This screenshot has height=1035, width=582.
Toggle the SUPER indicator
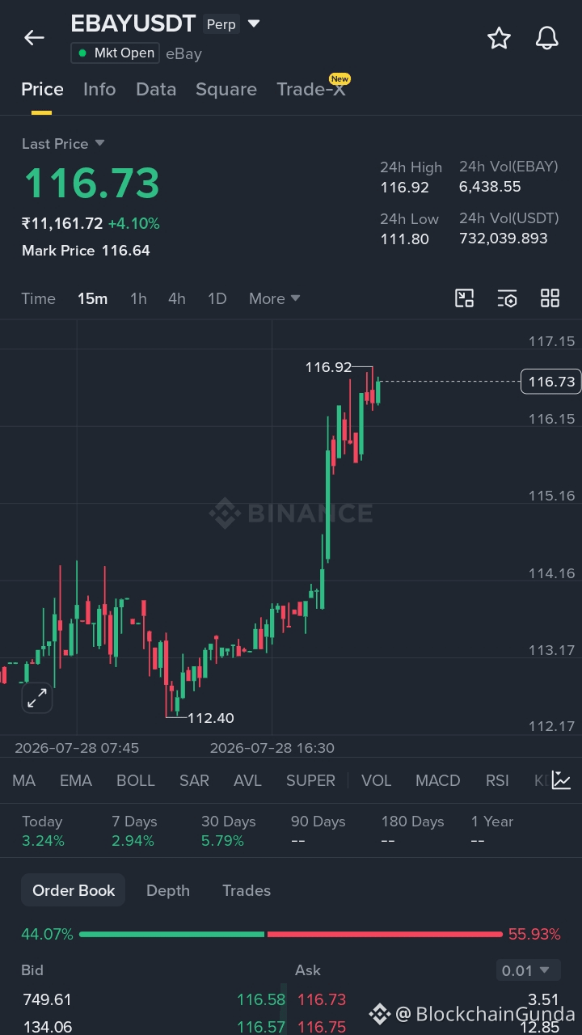click(310, 780)
